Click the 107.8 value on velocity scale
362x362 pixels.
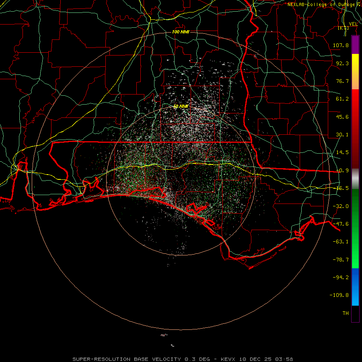coord(341,45)
